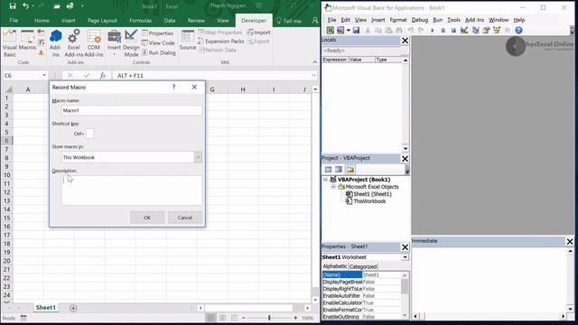Open the Tools menu in VBA editor
Image resolution: width=578 pixels, height=325 pixels.
point(453,20)
